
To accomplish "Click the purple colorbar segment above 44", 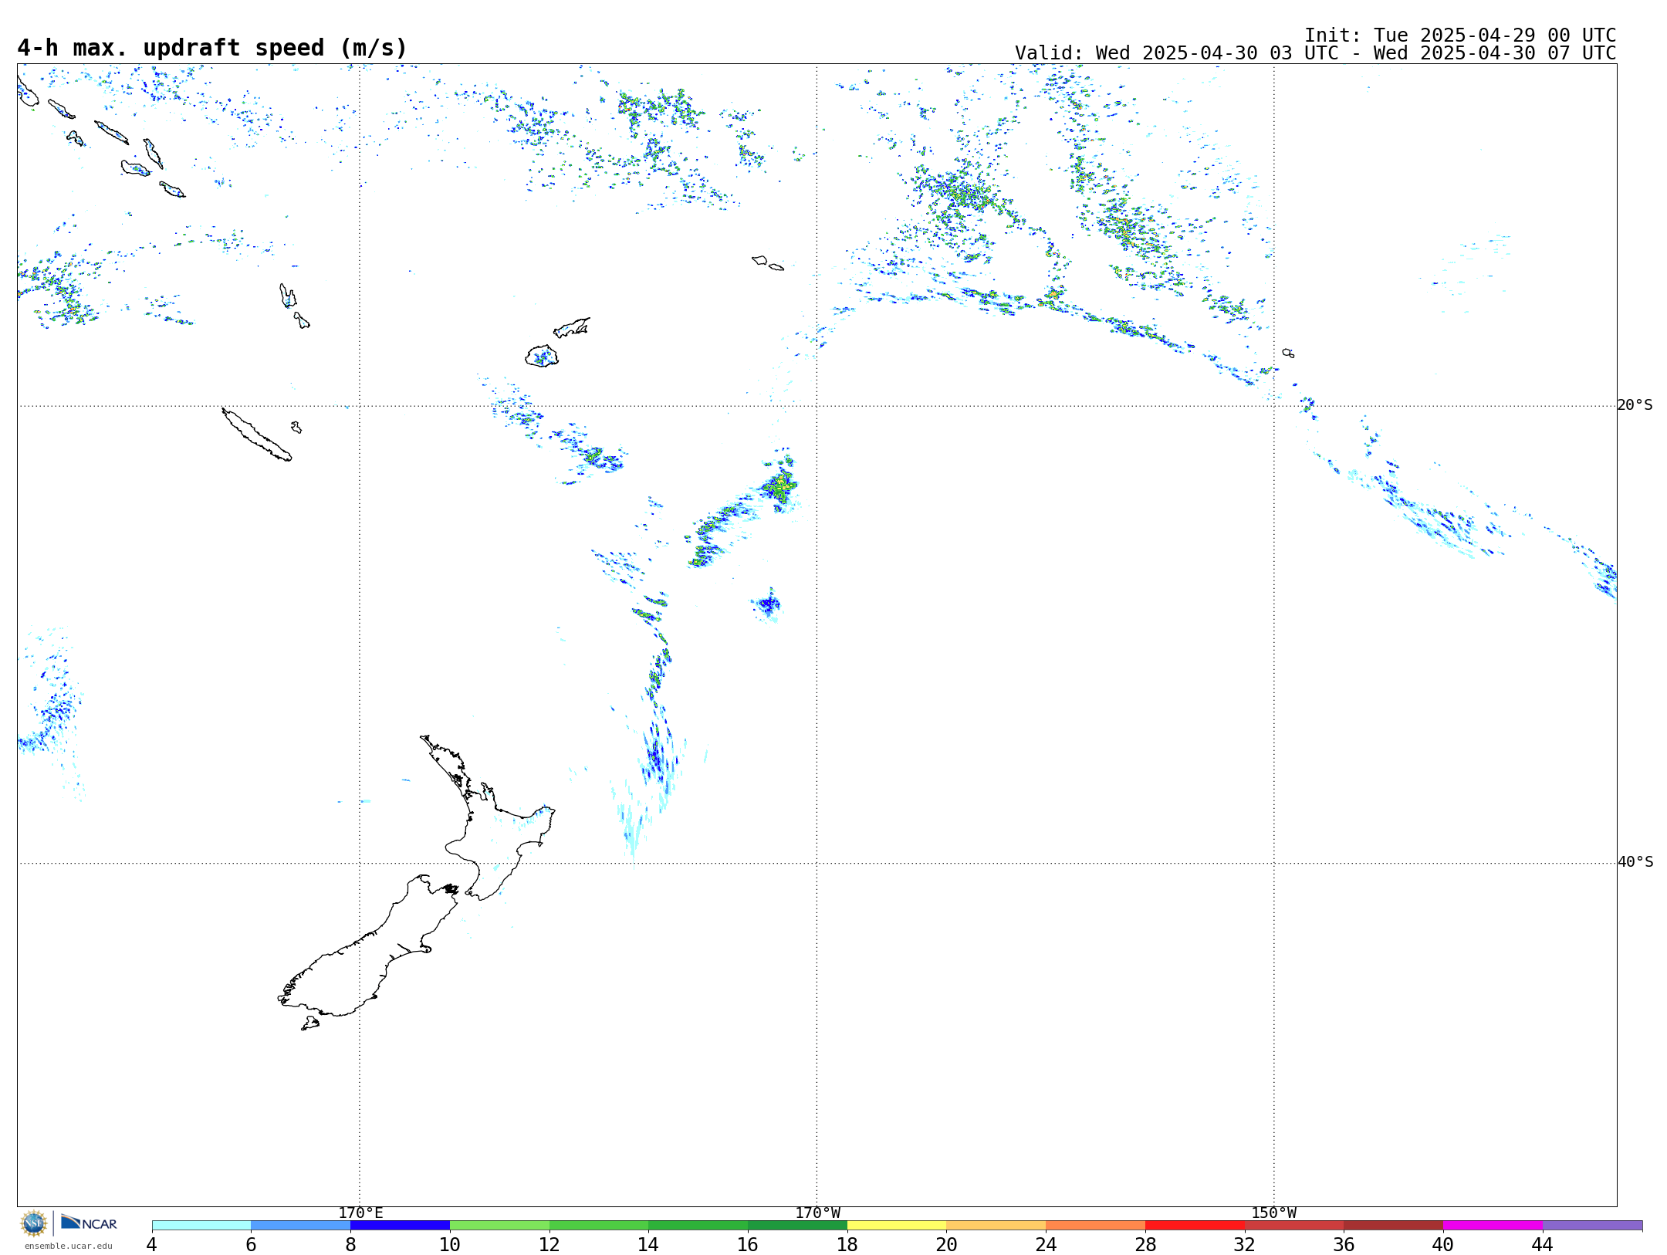I will click(1592, 1226).
